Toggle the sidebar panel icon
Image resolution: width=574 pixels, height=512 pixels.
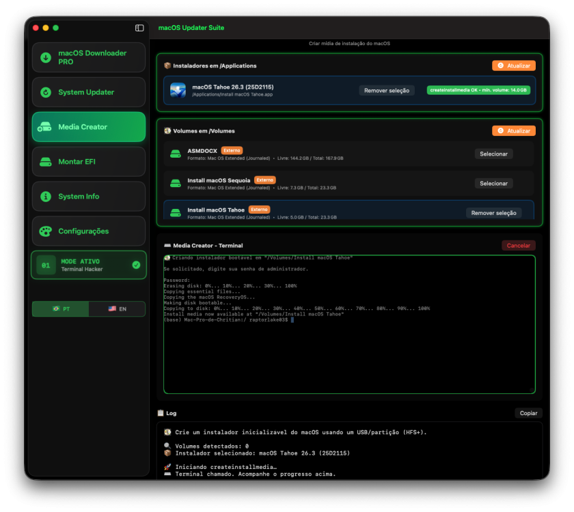click(x=139, y=28)
